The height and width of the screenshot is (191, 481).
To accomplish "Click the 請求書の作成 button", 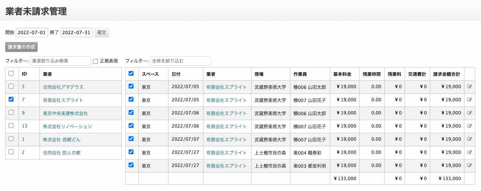I will [x=21, y=47].
